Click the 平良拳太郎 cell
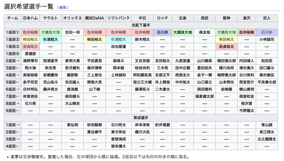The image size is (284, 161). pos(267,82)
